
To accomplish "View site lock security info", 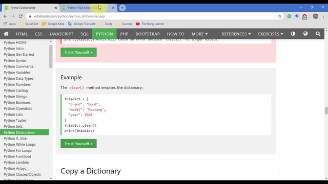I will pyautogui.click(x=30, y=16).
